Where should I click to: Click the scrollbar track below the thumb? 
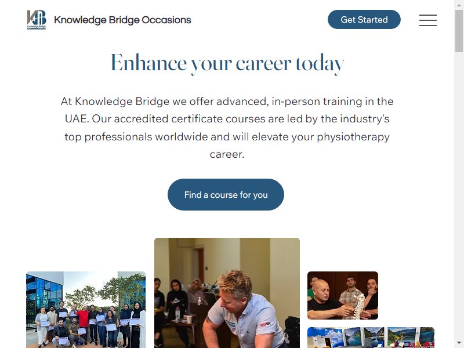459,195
